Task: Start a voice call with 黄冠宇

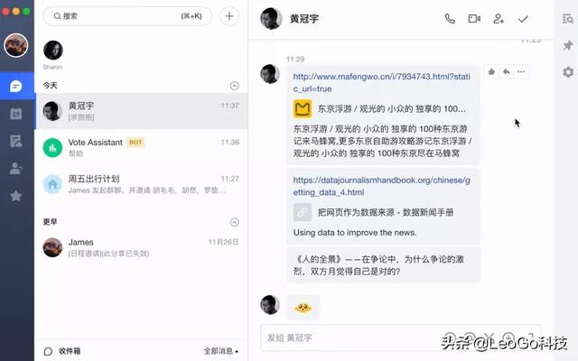Action: [x=450, y=18]
